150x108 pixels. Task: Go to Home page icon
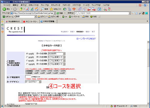click(37, 9)
